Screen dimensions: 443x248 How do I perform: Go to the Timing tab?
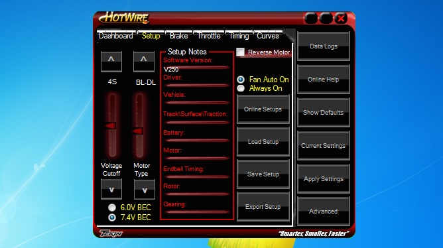click(239, 36)
